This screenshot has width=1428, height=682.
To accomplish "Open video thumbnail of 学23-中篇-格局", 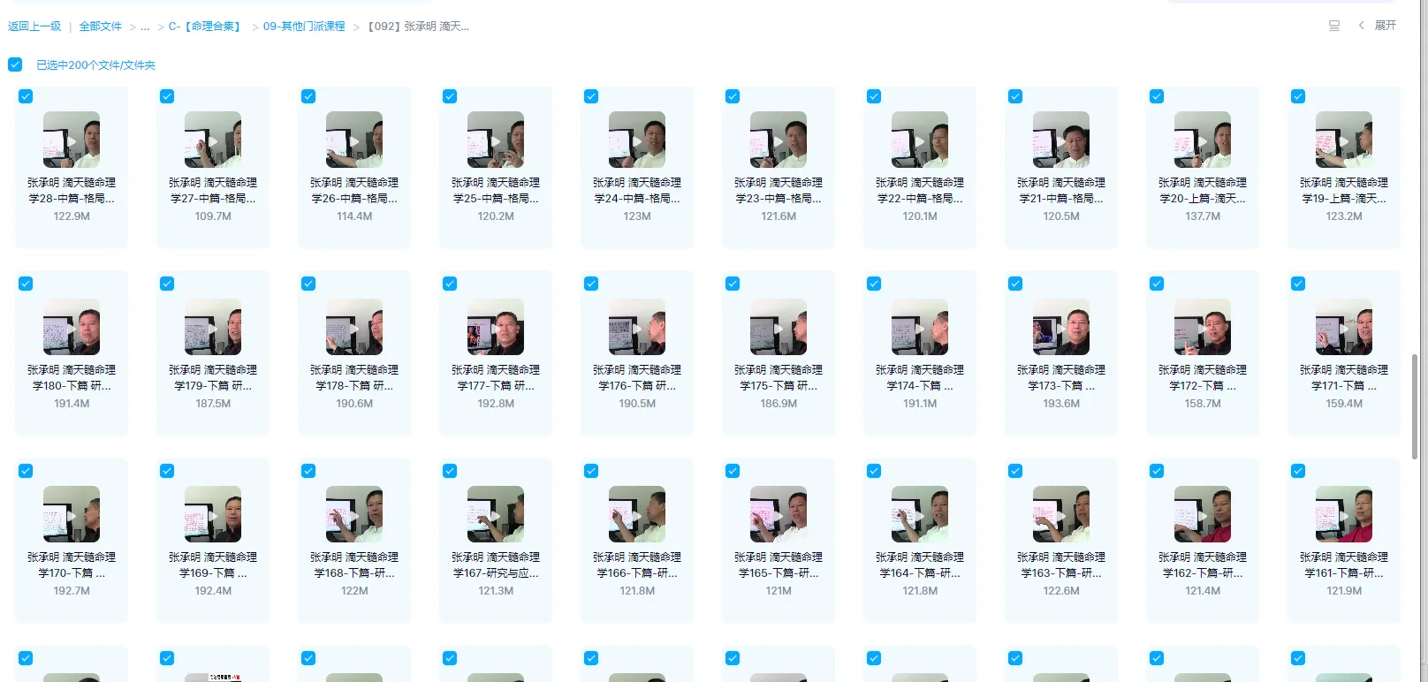I will click(x=779, y=140).
